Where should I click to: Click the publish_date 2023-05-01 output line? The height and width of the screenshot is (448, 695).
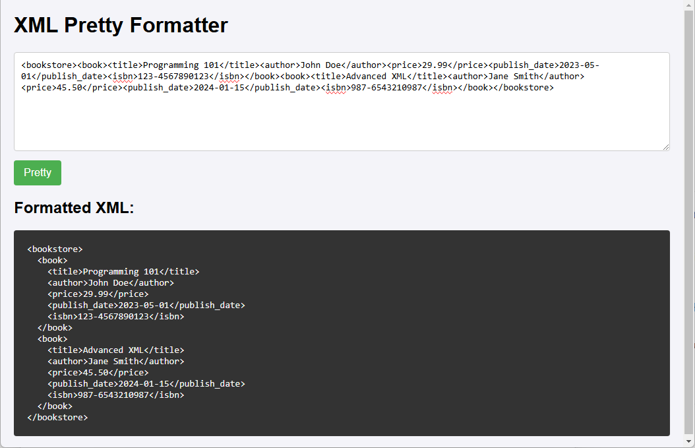(x=146, y=305)
